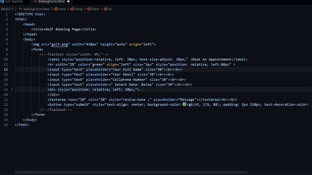Select the BokingForm.html editor tab

tap(51, 1)
